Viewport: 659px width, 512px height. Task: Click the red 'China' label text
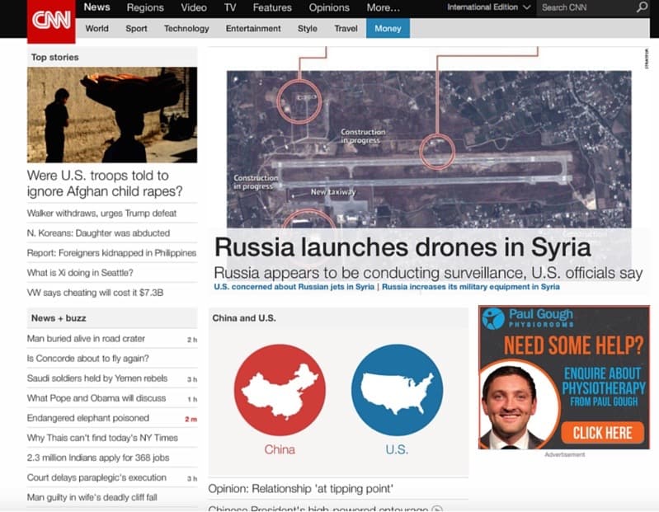(x=280, y=449)
